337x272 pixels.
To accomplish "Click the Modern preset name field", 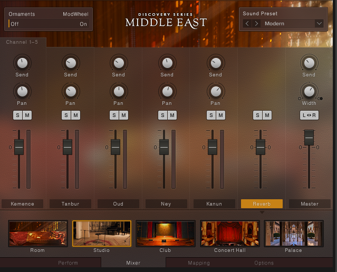I will click(287, 23).
